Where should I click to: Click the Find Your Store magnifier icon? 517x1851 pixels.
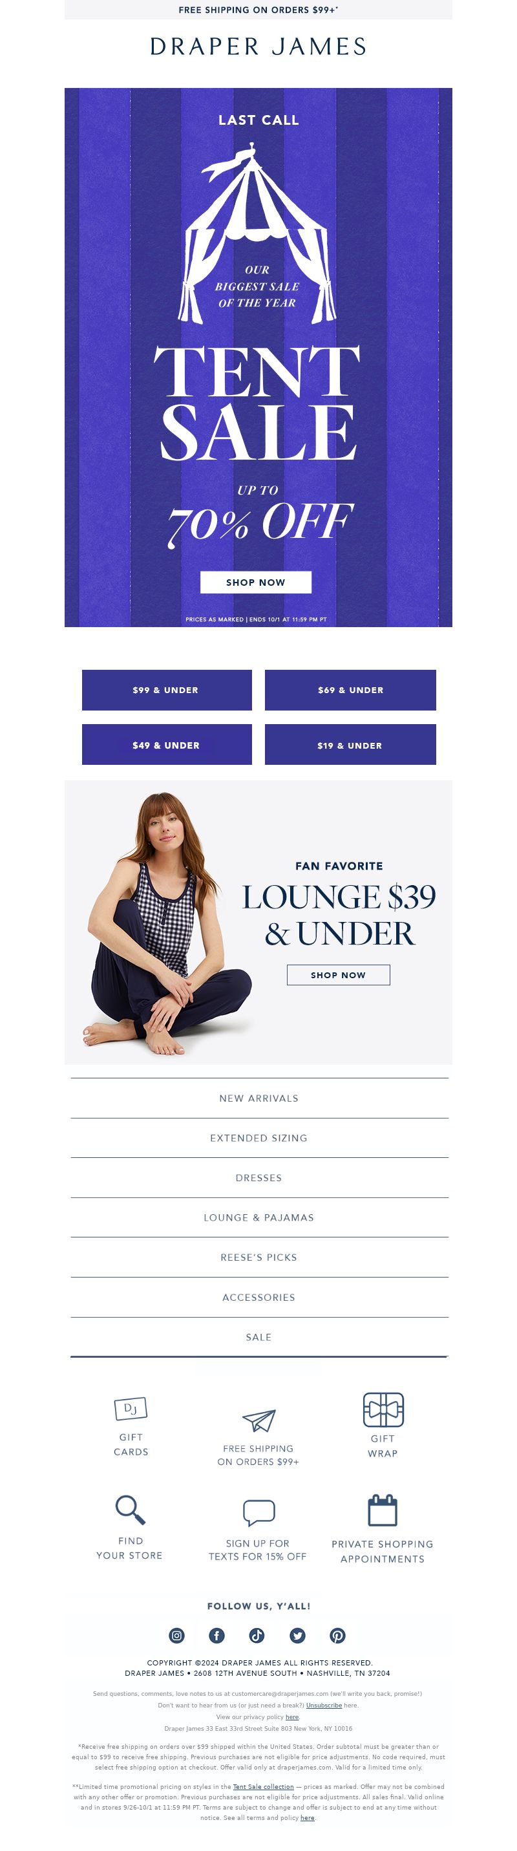click(131, 1510)
